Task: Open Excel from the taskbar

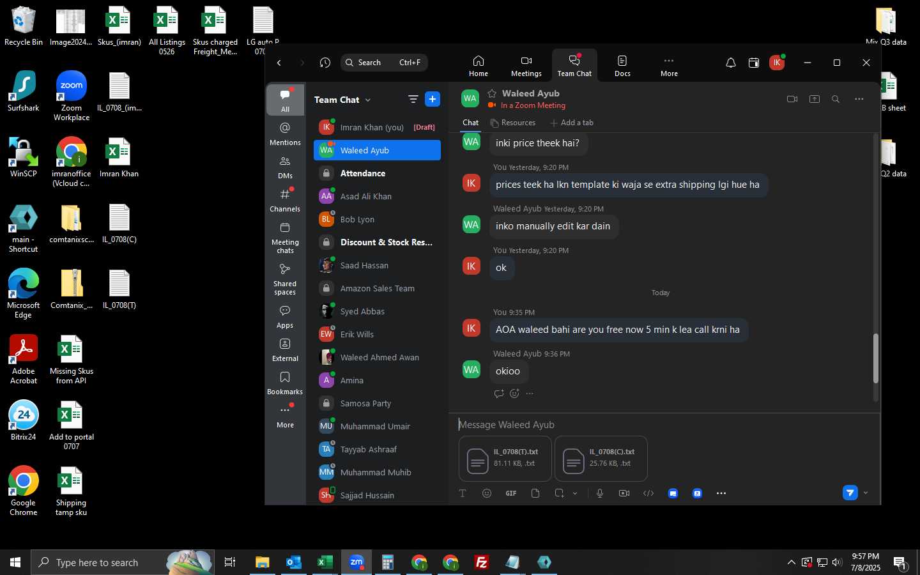Action: click(325, 562)
